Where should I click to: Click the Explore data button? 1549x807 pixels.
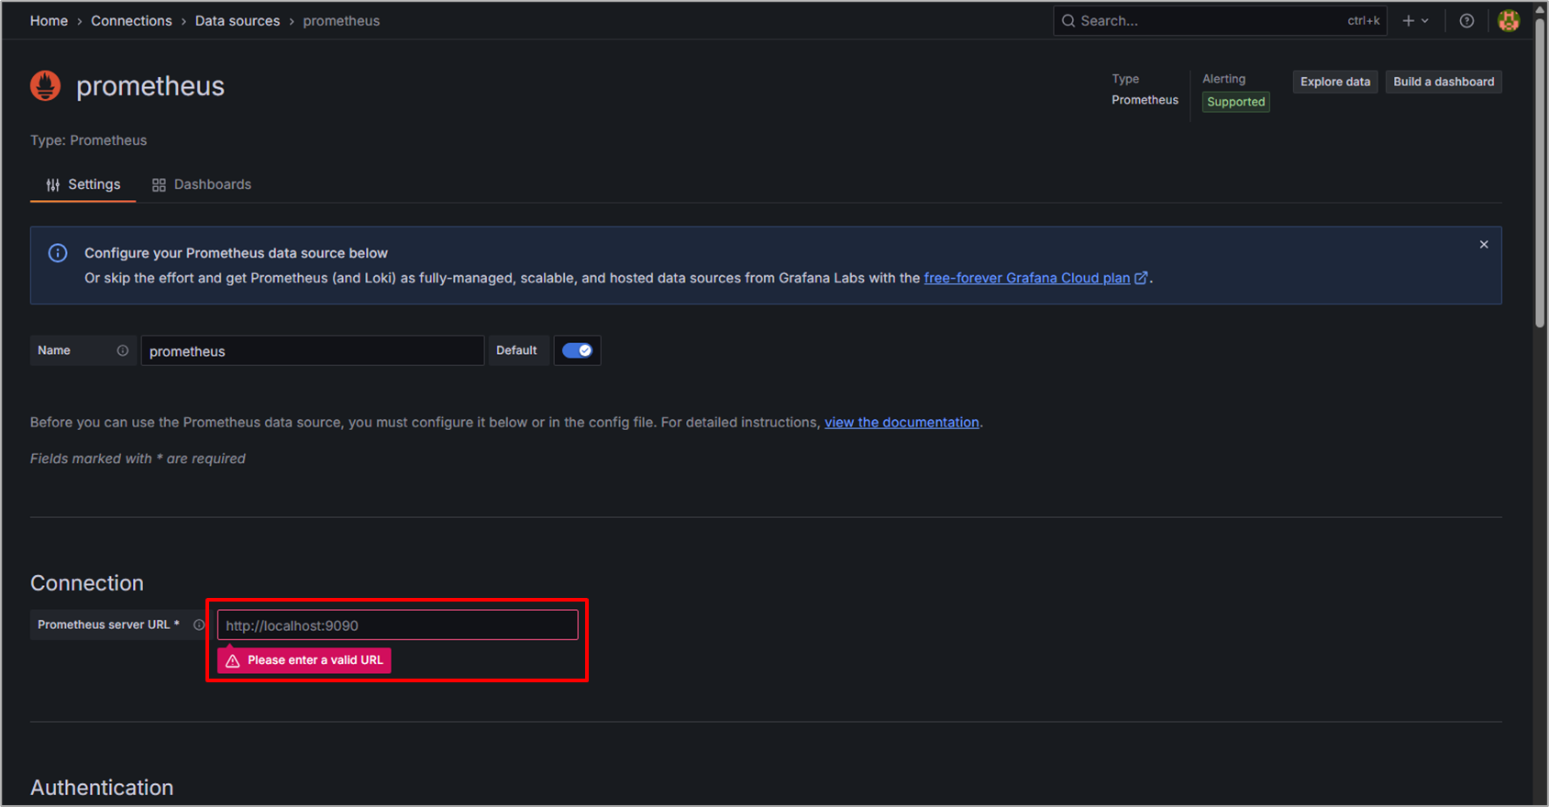coord(1334,82)
